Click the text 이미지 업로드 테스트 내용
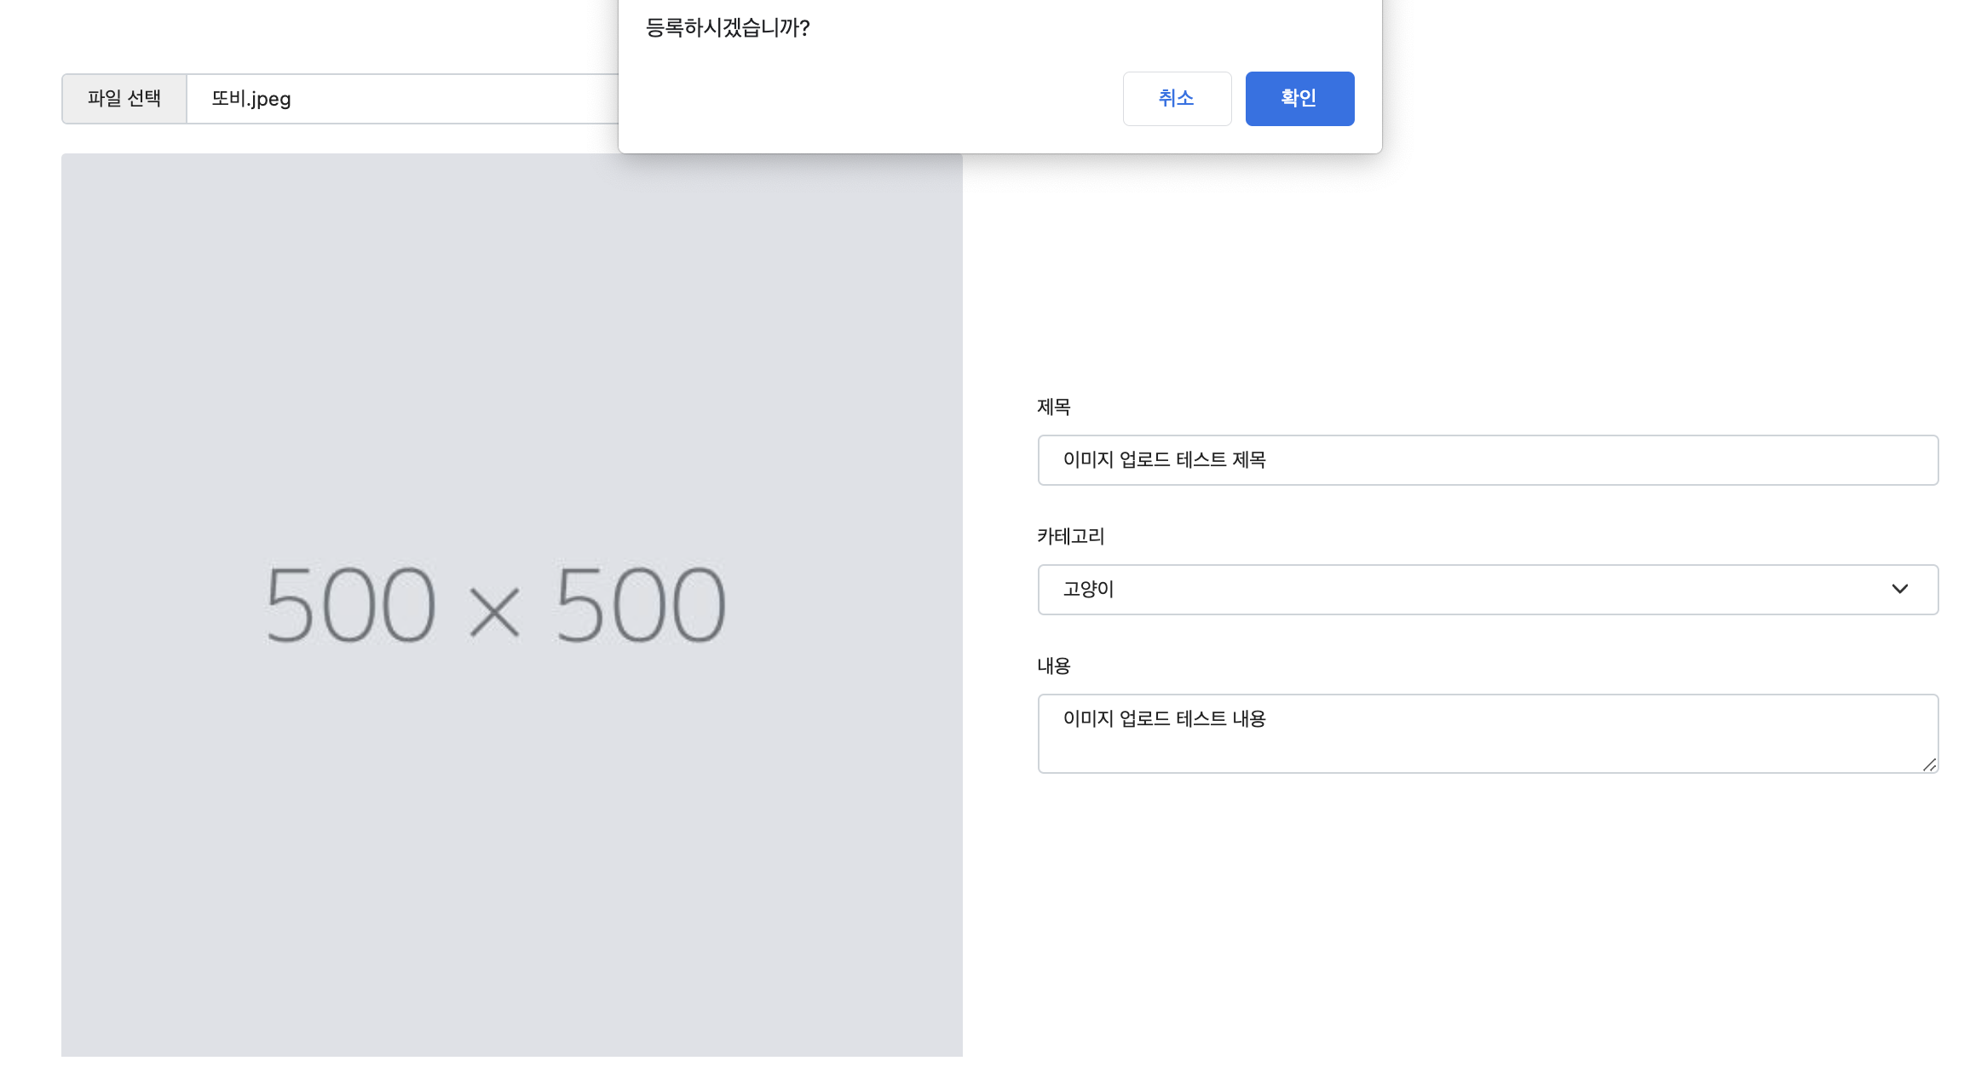The image size is (1987, 1084). [x=1164, y=718]
